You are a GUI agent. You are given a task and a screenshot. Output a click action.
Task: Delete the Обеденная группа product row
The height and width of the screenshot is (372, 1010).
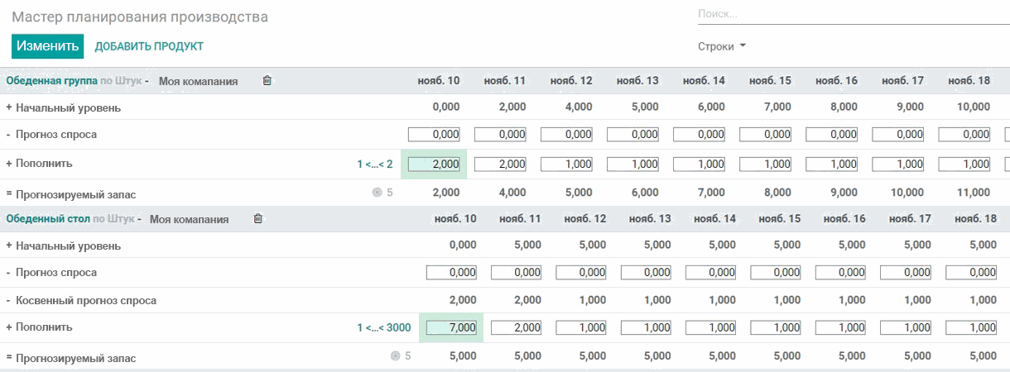[x=267, y=81]
